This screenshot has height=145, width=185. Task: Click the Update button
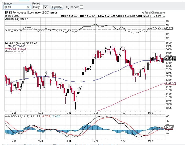(57, 7)
